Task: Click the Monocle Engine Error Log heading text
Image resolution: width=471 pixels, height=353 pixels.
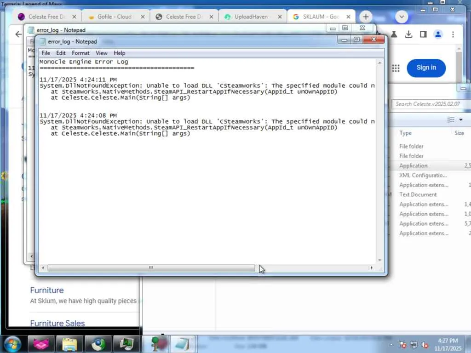Action: point(84,62)
